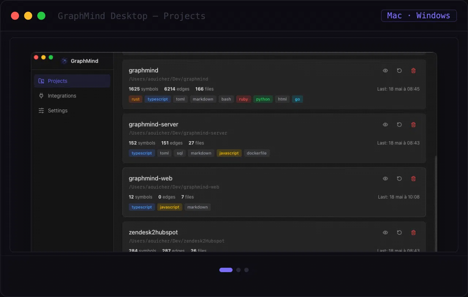The width and height of the screenshot is (468, 297).
Task: Click typescript tag in graphmind-web card
Action: (x=142, y=207)
